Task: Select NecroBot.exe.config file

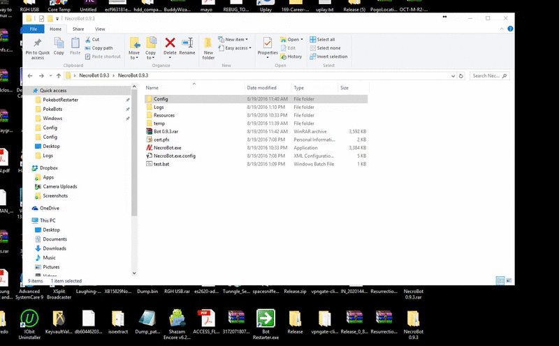Action: (x=256, y=156)
